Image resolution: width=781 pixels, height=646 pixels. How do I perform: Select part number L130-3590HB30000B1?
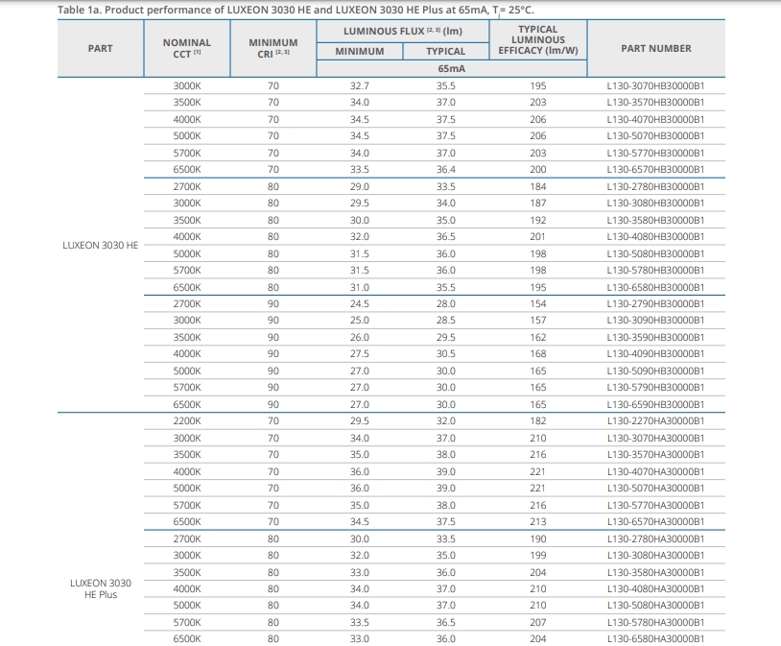(x=655, y=338)
